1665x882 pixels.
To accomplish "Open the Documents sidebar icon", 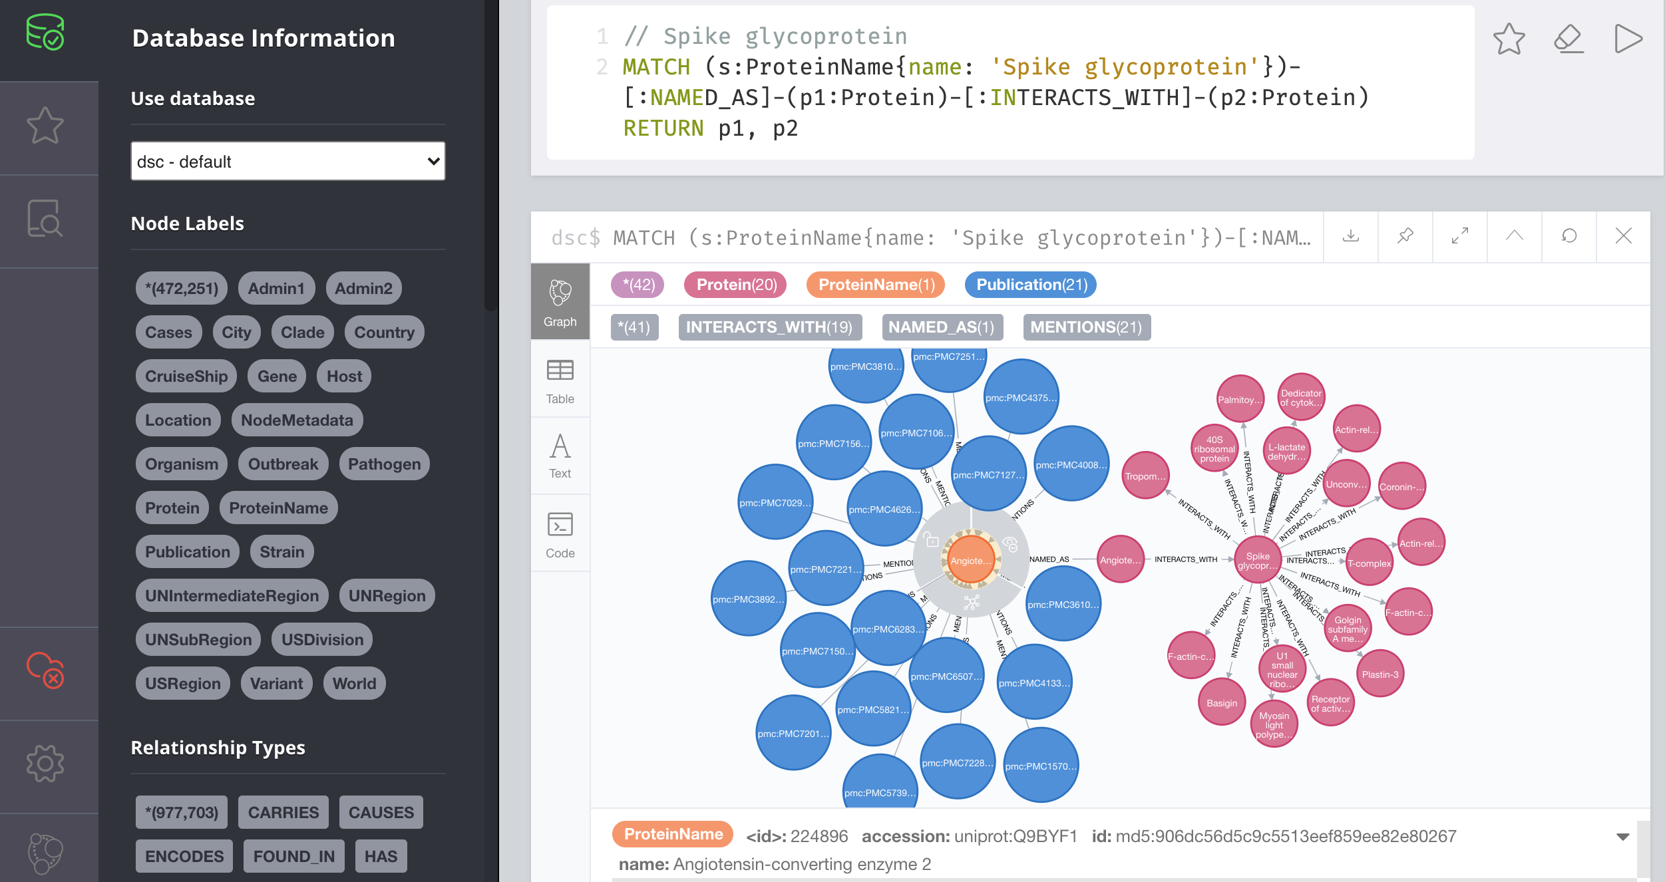I will coord(45,219).
